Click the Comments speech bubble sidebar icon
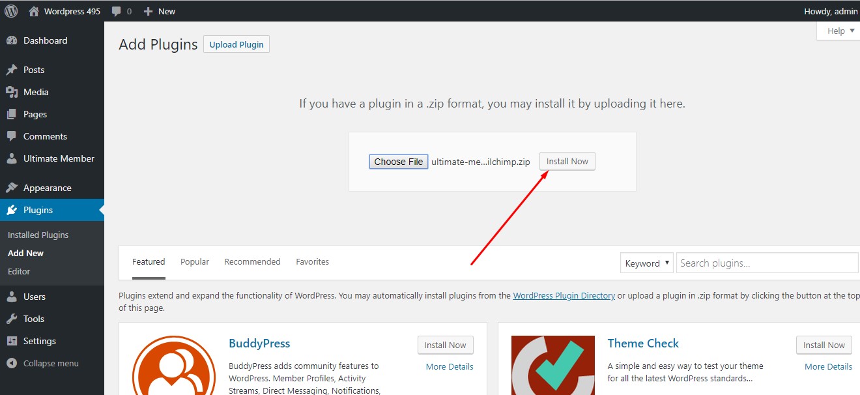Viewport: 860px width, 395px height. (x=12, y=136)
